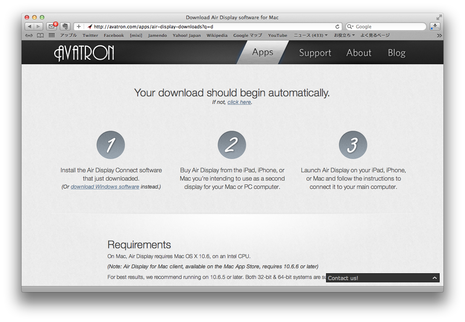
Task: Open the Blog section
Action: click(396, 53)
